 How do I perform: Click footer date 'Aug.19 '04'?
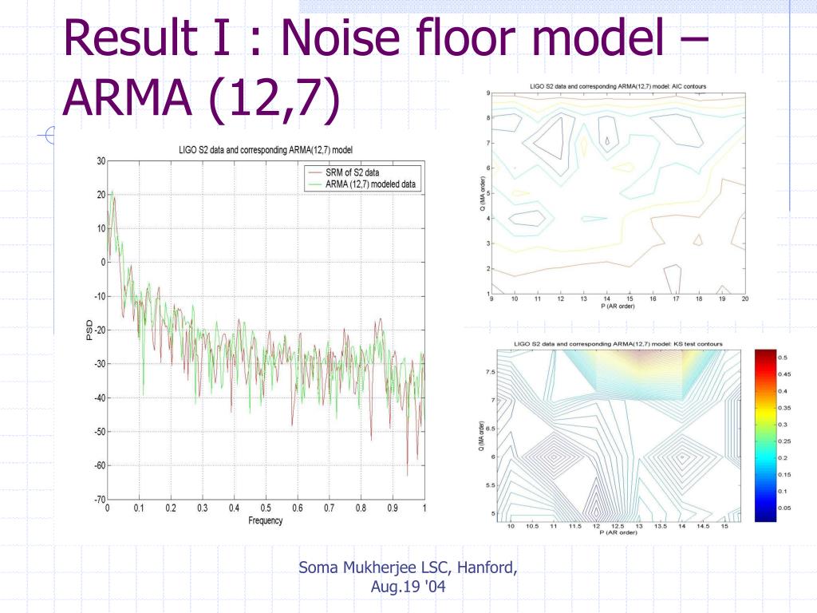click(408, 587)
